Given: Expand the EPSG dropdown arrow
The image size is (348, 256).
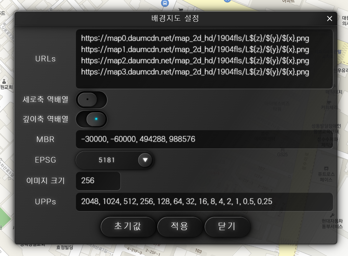Looking at the screenshot, I should click(x=145, y=160).
